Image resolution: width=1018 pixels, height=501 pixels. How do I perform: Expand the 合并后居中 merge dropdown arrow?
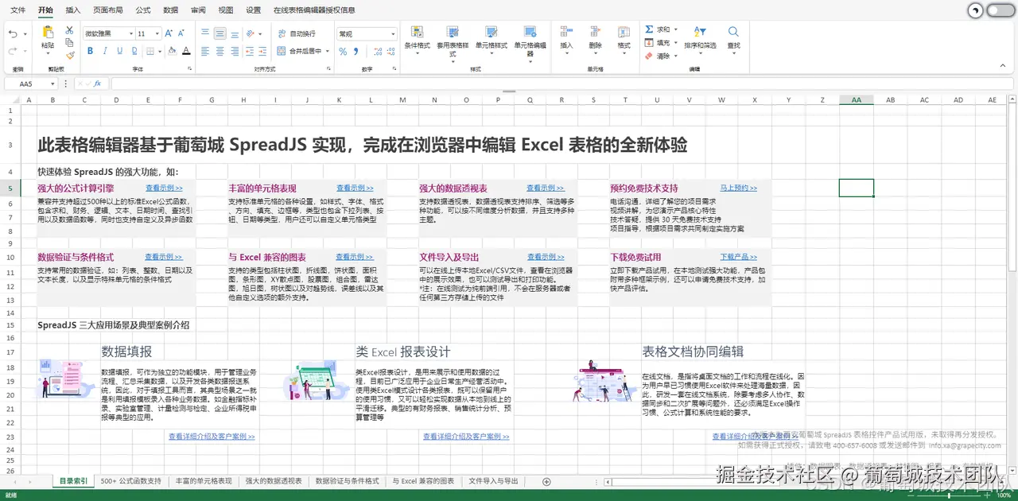(328, 51)
